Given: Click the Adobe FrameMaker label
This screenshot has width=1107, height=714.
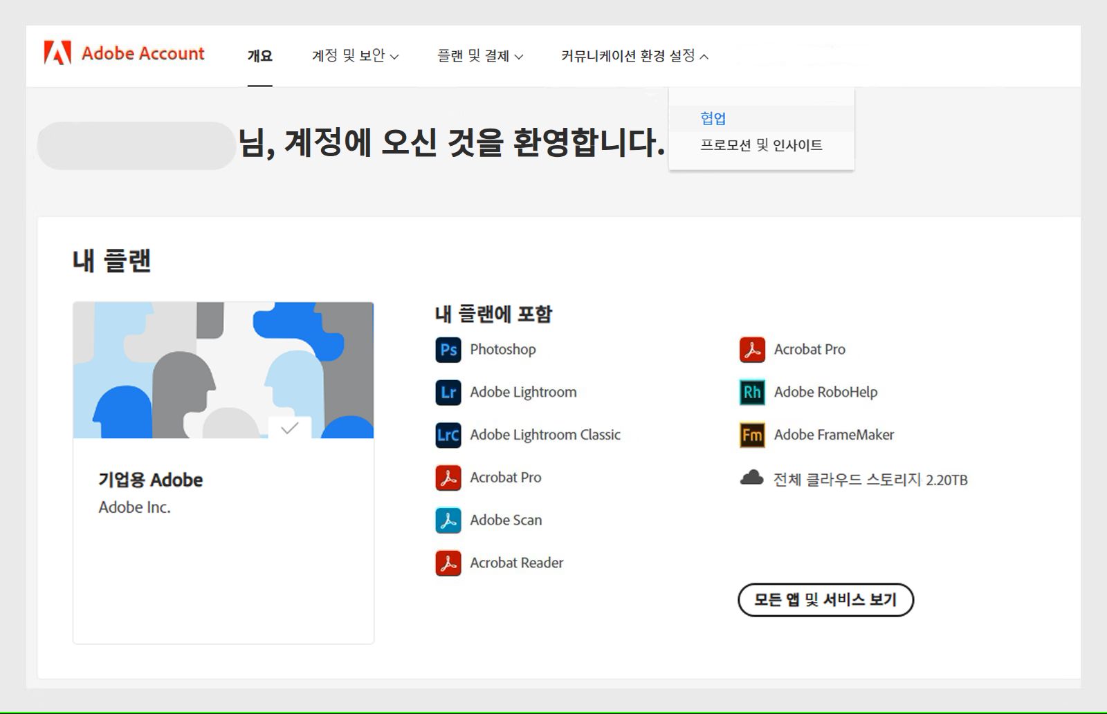Looking at the screenshot, I should (x=834, y=435).
